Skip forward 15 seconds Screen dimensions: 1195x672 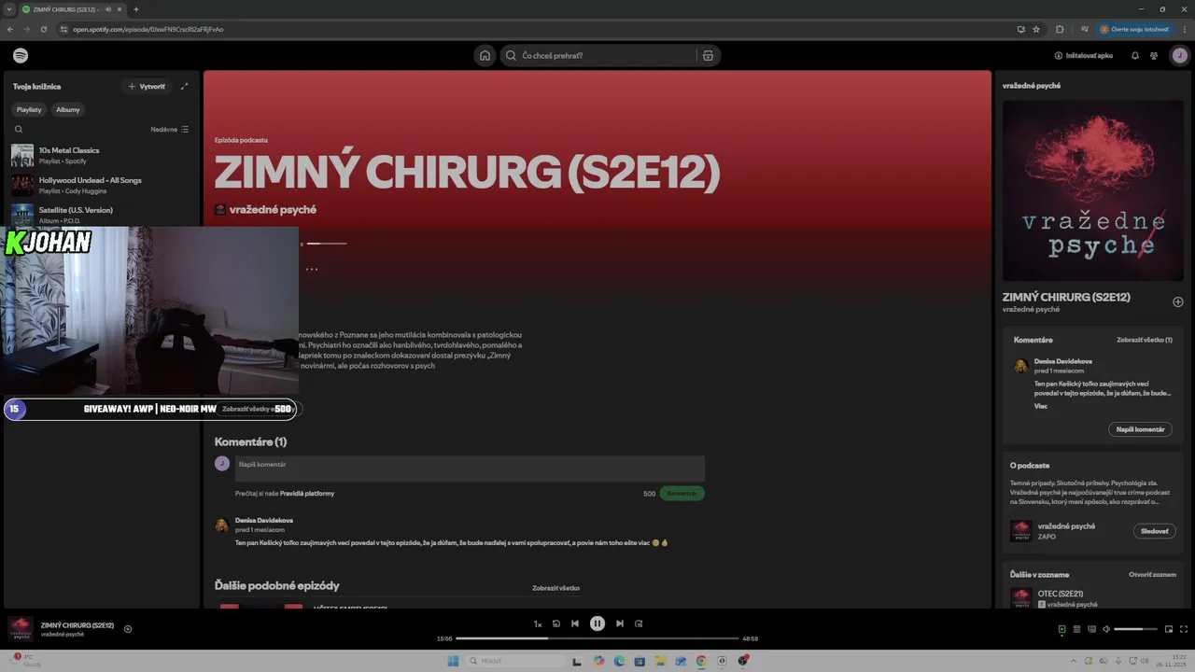pos(639,623)
